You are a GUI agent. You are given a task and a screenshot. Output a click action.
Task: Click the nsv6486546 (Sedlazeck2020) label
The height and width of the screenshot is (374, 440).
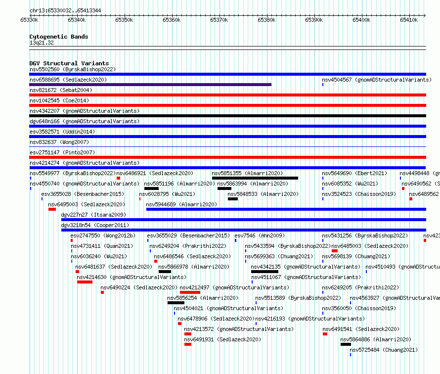192,256
